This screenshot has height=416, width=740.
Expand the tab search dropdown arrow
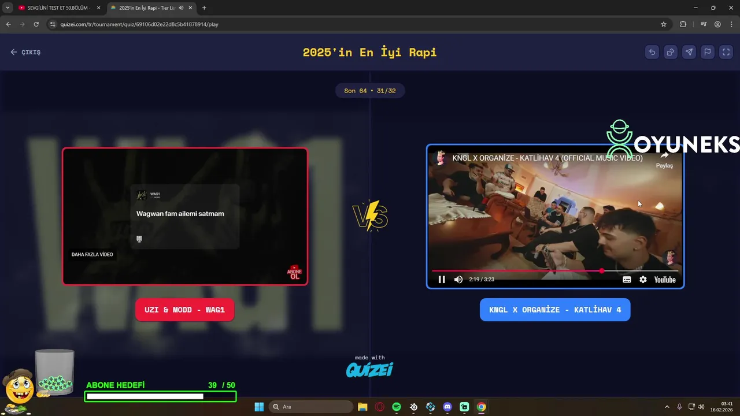point(8,8)
